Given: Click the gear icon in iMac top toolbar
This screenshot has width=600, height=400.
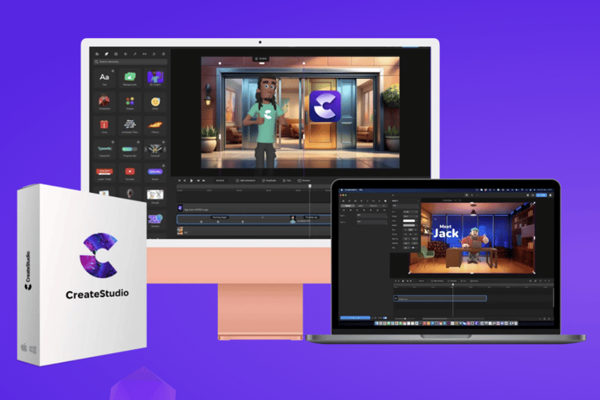Looking at the screenshot, I should (163, 54).
